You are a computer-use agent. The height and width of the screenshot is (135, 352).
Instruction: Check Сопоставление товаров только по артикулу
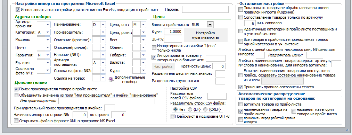[x=241, y=17]
